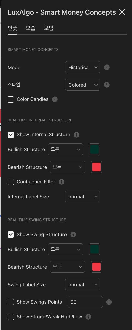Viewport: 132px width, 330px height.
Task: Click info icon for Show Swing Structure
Action: pyautogui.click(x=73, y=235)
